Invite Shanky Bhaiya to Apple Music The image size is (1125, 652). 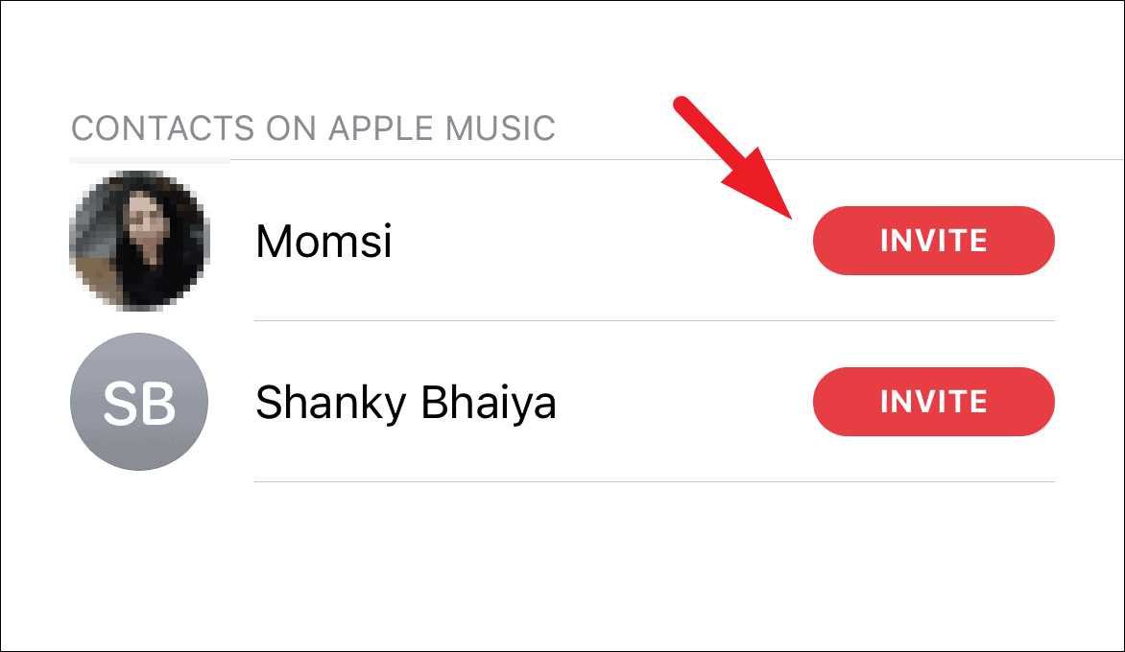[x=933, y=402]
